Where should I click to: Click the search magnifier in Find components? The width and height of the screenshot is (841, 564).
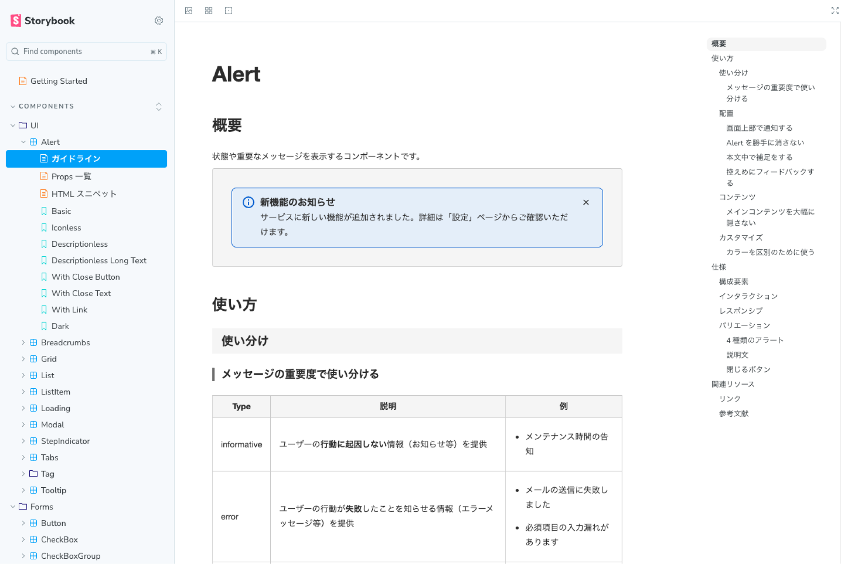pos(15,51)
